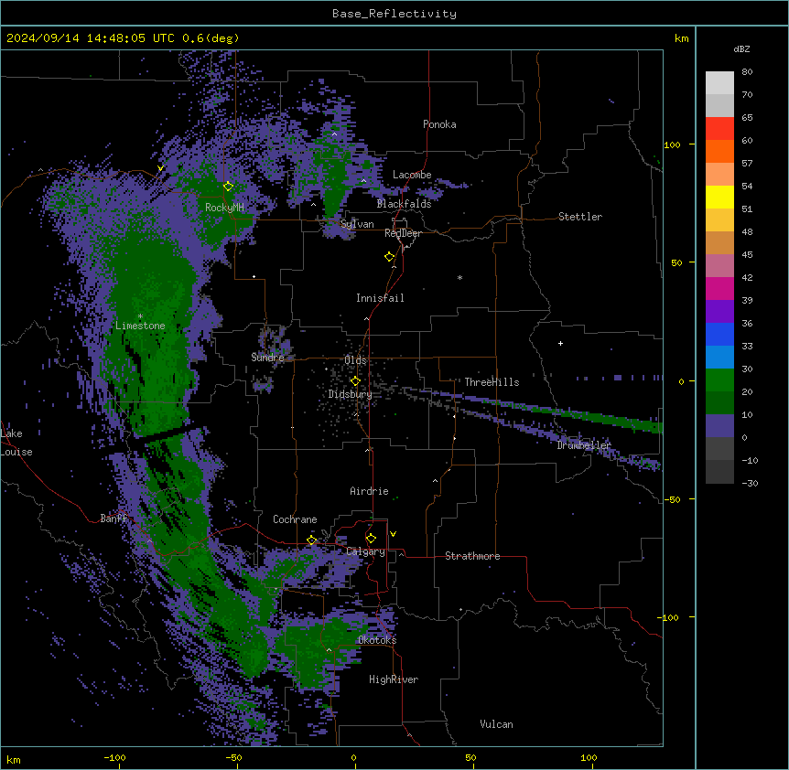Select the Calgary label
The height and width of the screenshot is (770, 789).
tap(365, 551)
